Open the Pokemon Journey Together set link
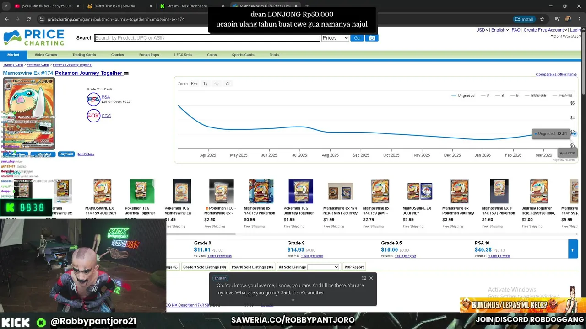This screenshot has width=586, height=329. tap(88, 73)
